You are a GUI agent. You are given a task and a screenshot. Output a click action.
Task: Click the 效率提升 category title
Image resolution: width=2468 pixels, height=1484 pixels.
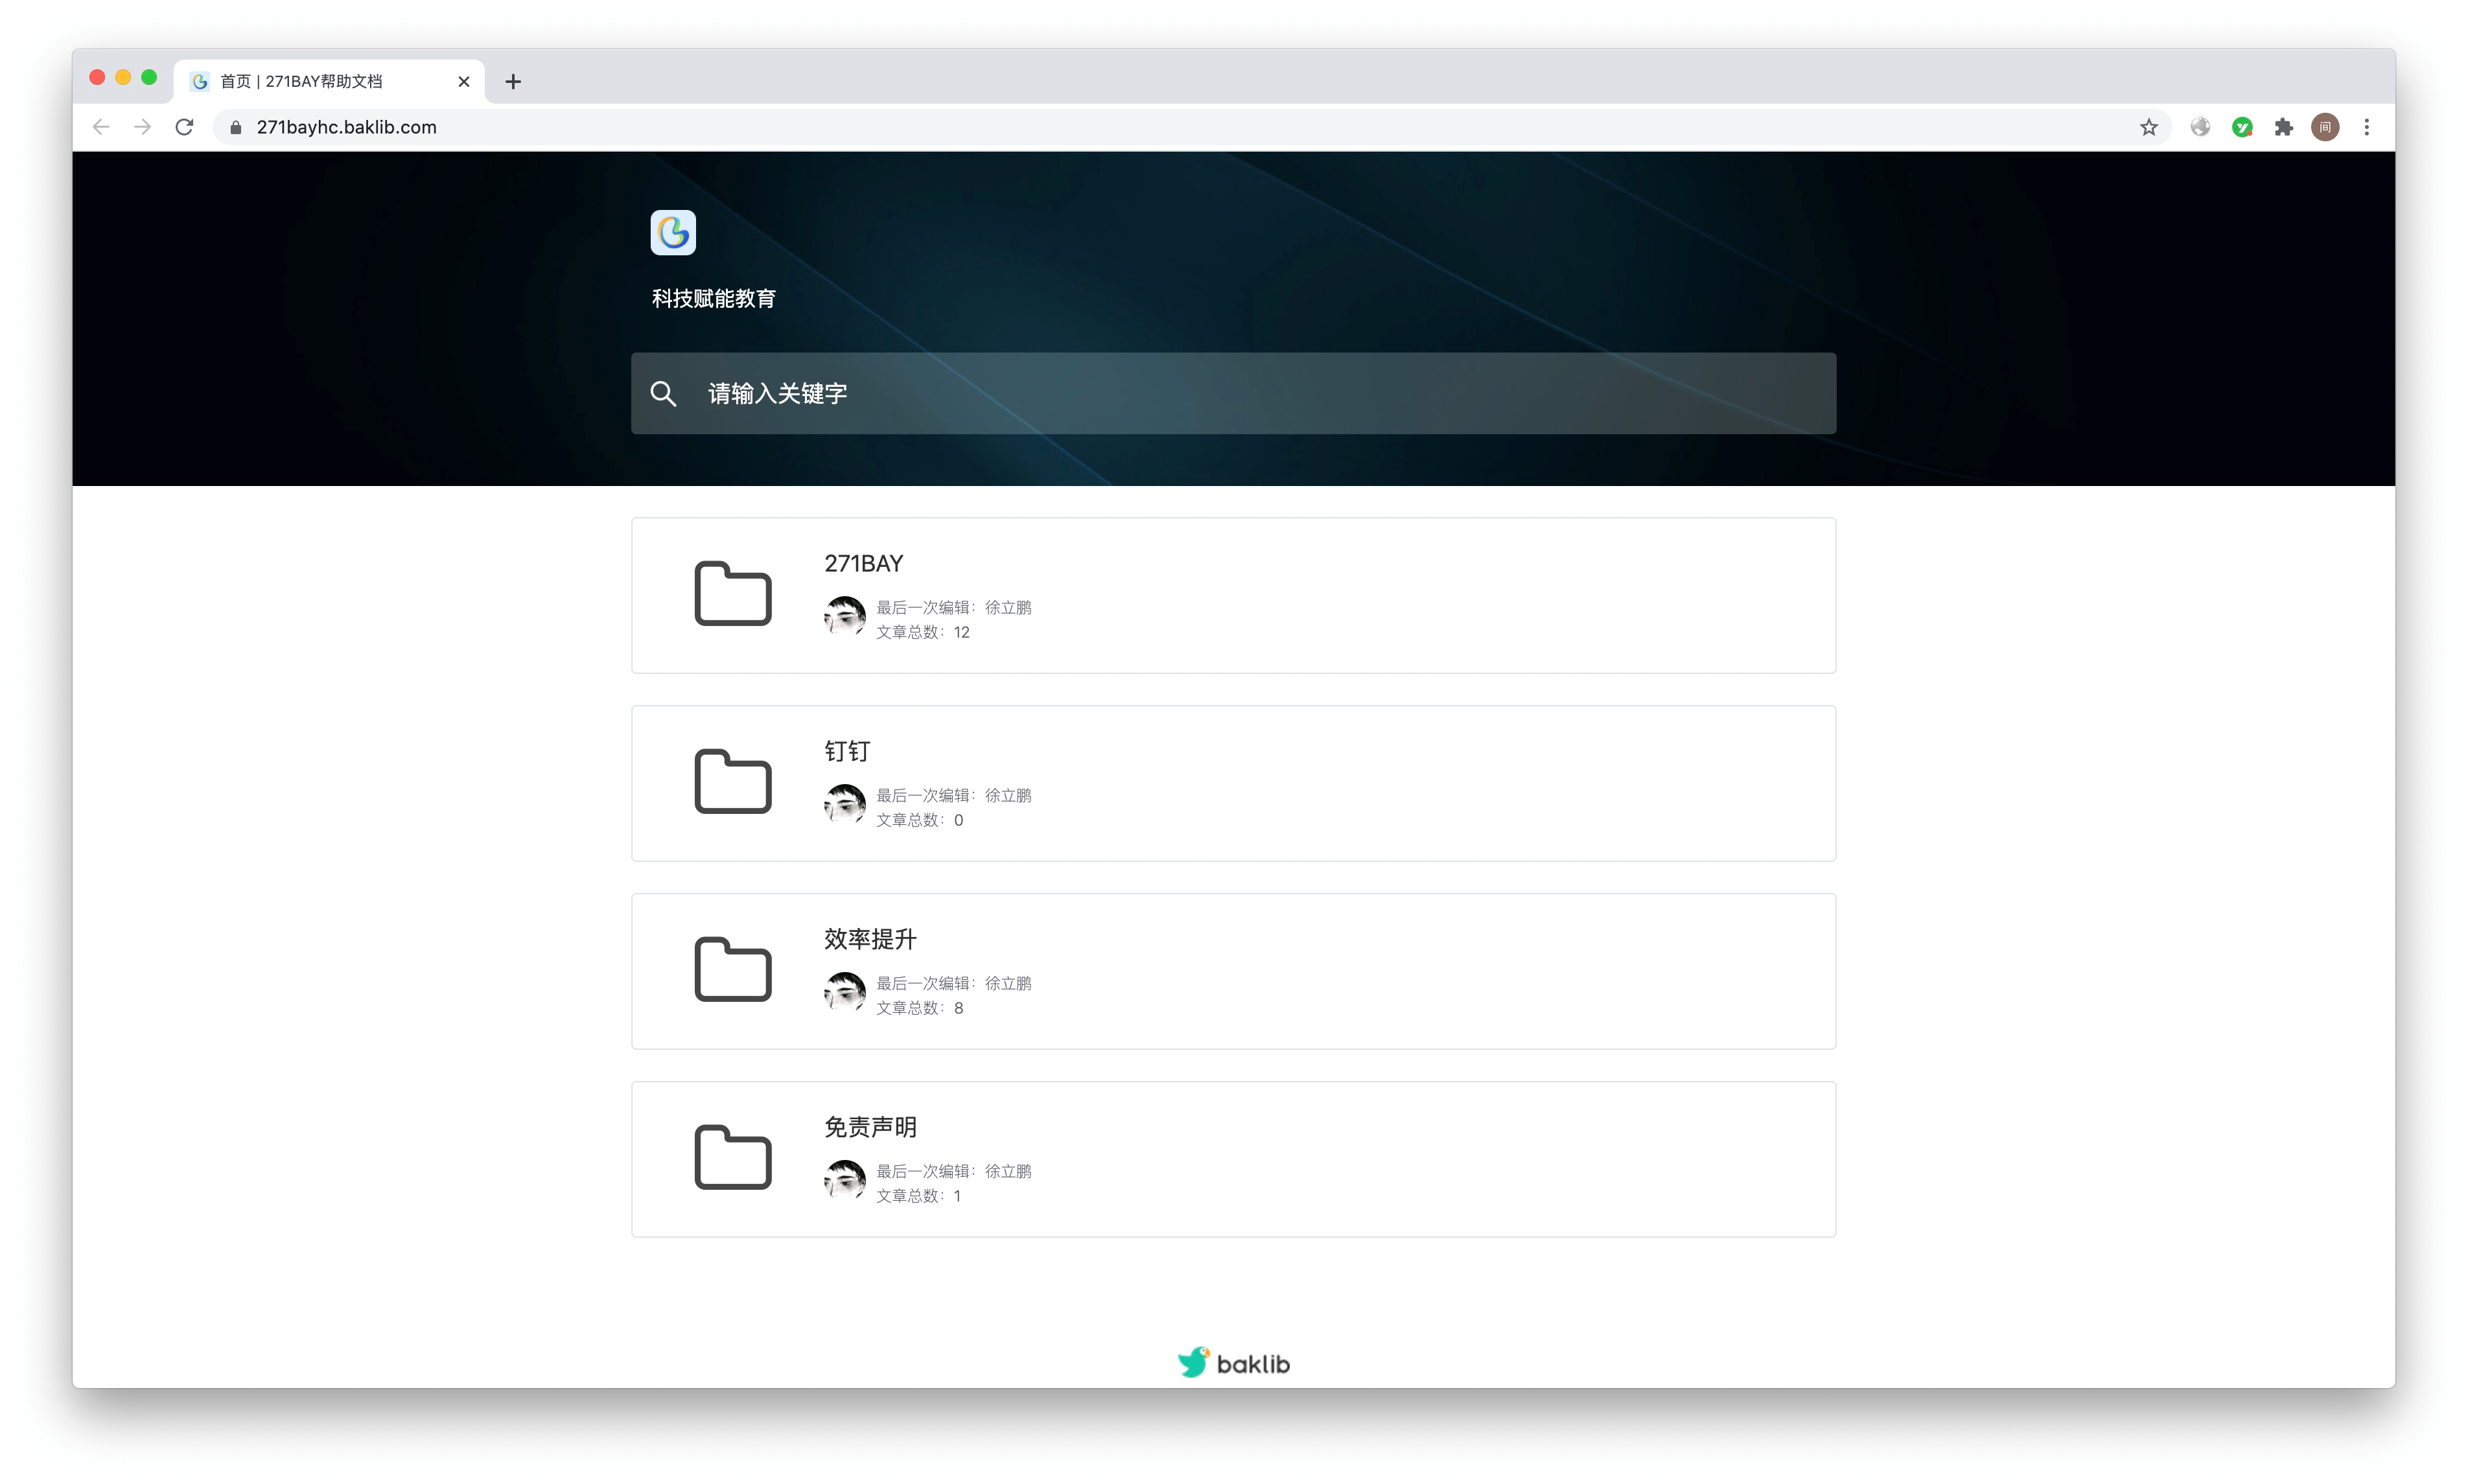tap(869, 938)
